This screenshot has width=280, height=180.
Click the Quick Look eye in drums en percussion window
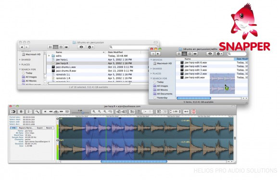click(x=81, y=47)
